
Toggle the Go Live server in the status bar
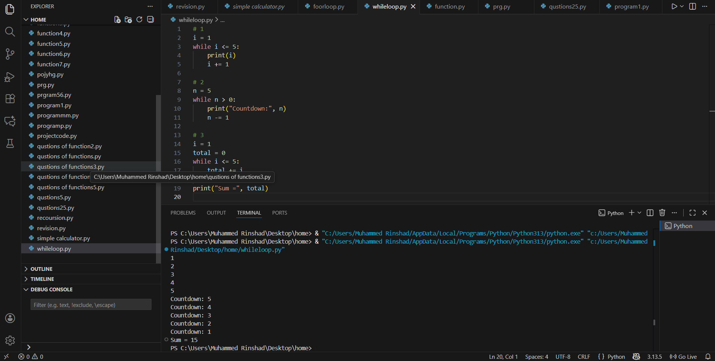tap(684, 357)
